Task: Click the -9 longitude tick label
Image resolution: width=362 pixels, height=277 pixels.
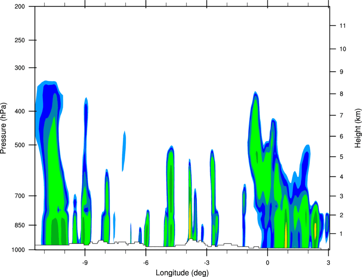Action: (x=85, y=263)
